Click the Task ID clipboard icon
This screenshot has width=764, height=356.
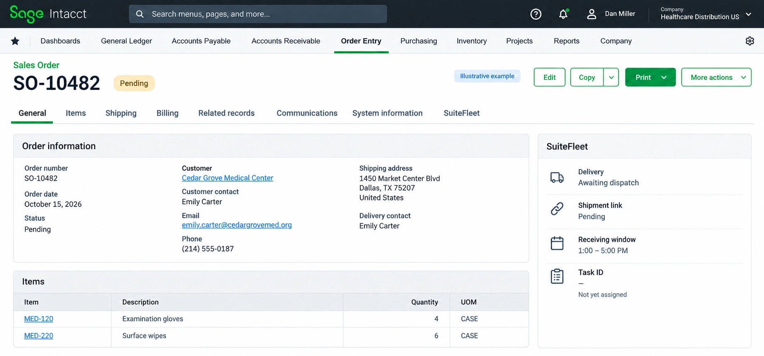557,276
